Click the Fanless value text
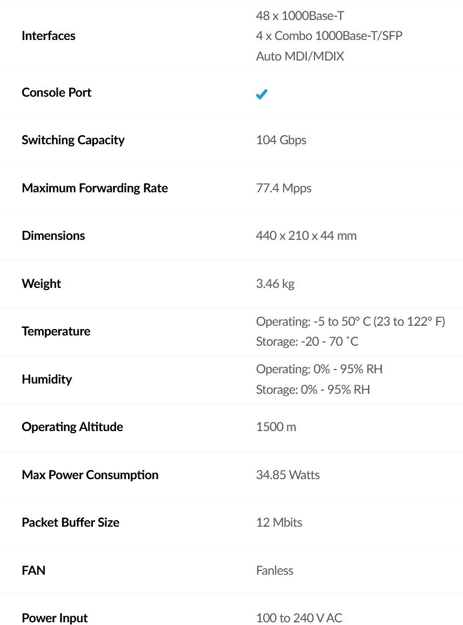 point(274,570)
